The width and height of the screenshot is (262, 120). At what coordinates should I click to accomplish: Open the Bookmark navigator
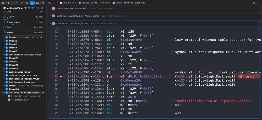tap(13, 3)
